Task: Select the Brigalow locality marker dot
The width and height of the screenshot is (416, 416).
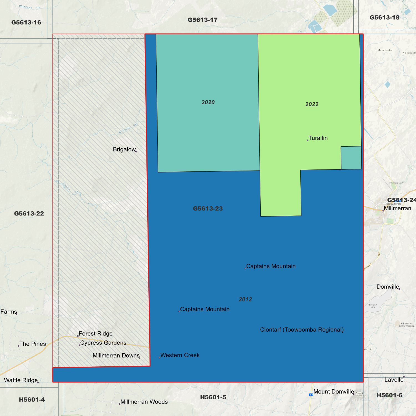Action: coord(136,152)
